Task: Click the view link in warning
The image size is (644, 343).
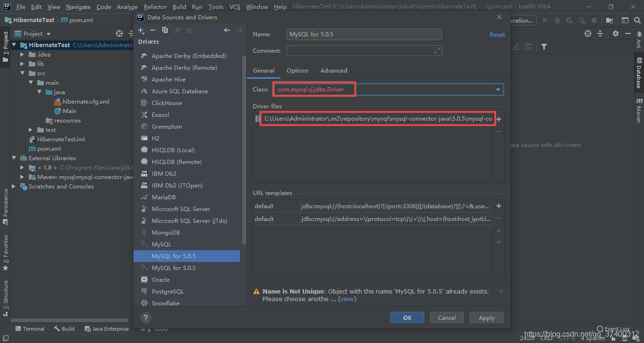Action: point(347,299)
